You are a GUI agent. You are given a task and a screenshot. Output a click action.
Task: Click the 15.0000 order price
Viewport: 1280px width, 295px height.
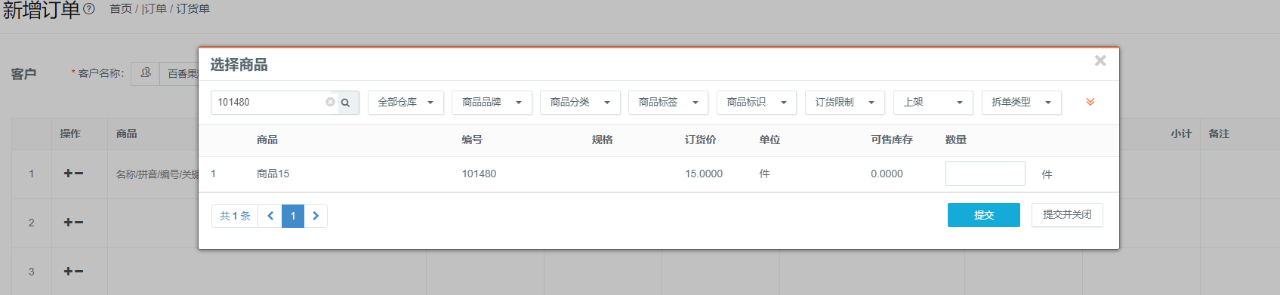704,174
